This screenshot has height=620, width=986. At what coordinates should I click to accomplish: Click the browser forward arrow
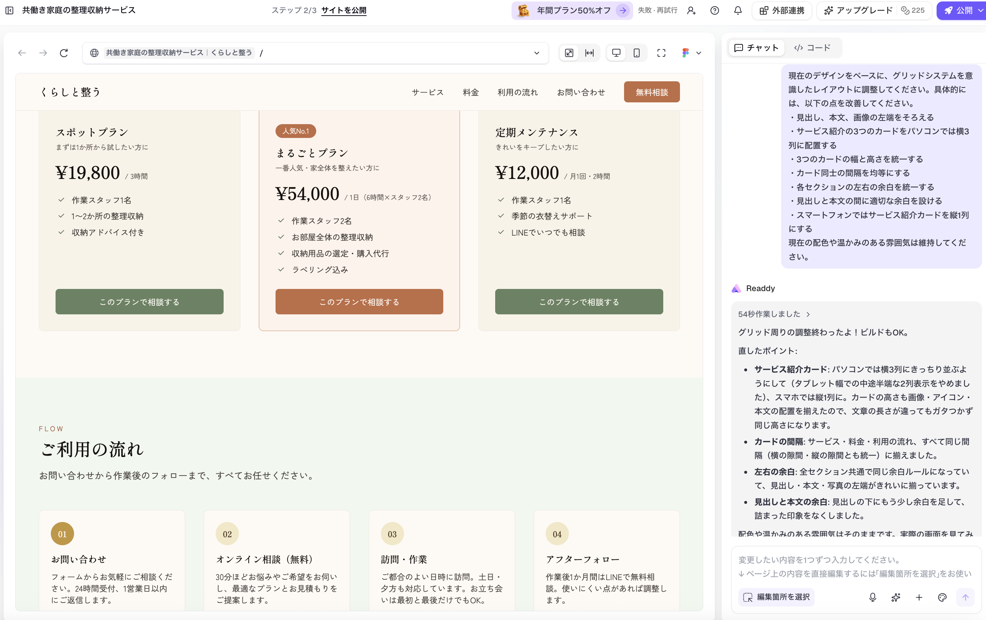[43, 53]
